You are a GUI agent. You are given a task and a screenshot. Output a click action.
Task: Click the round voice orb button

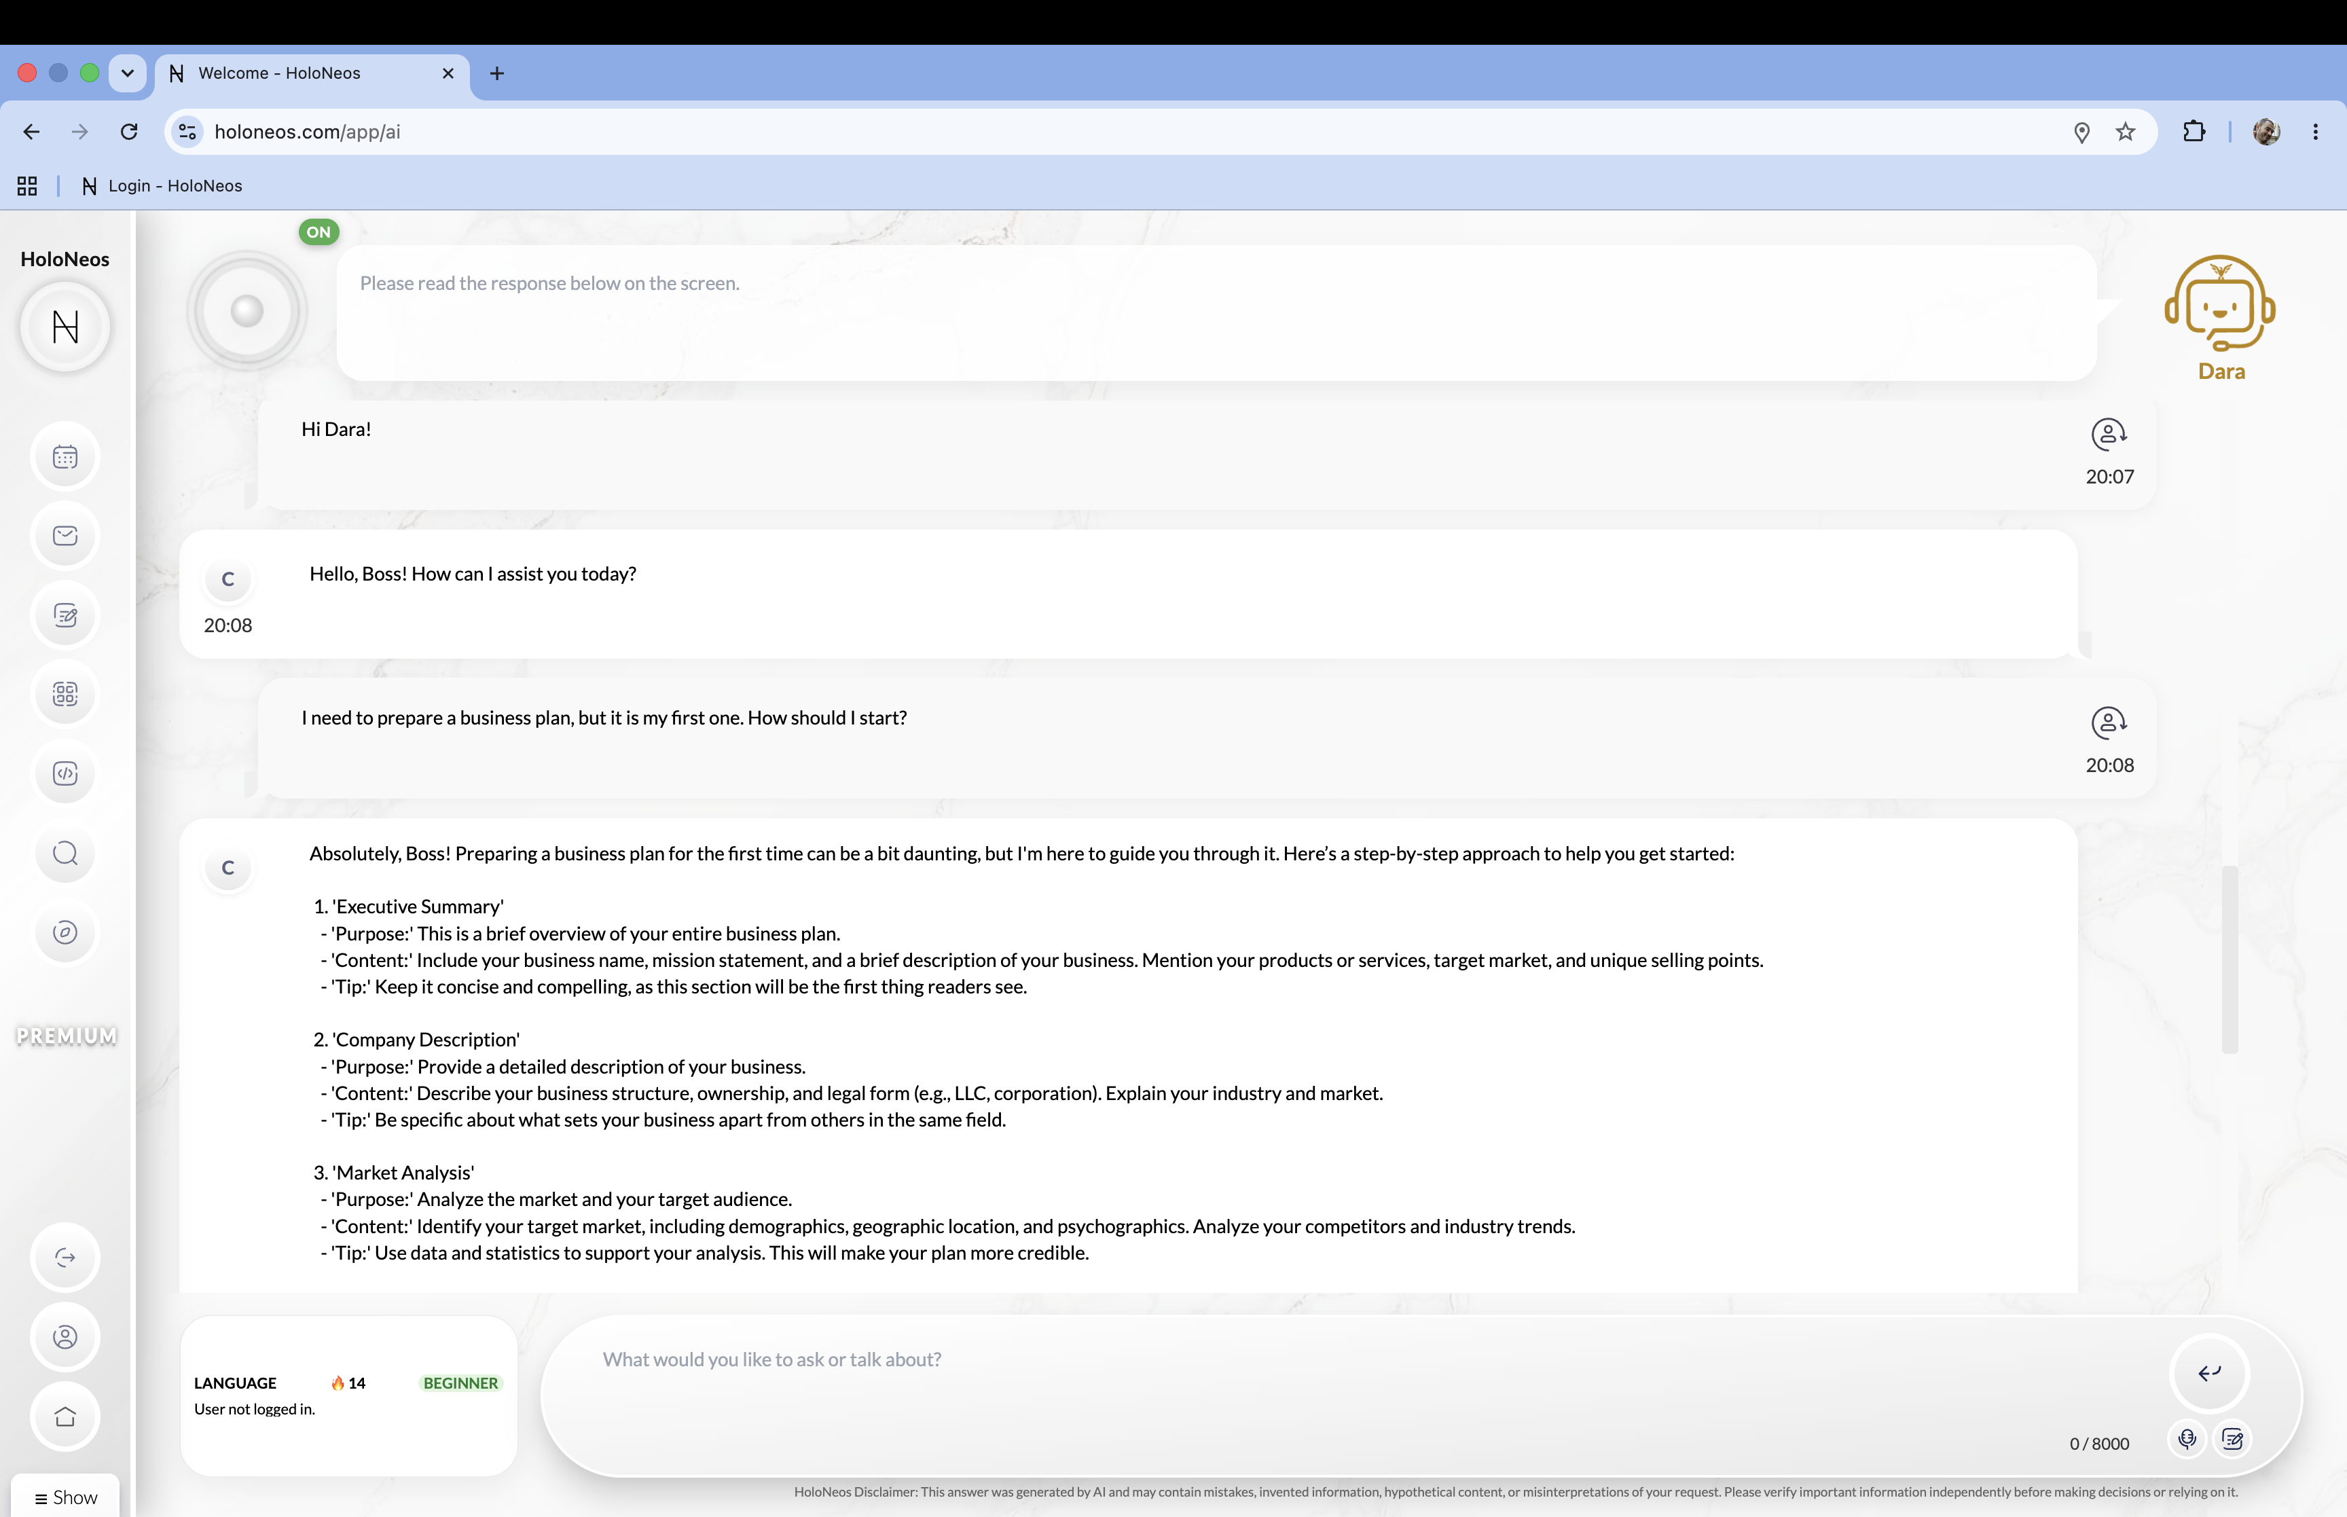(247, 311)
